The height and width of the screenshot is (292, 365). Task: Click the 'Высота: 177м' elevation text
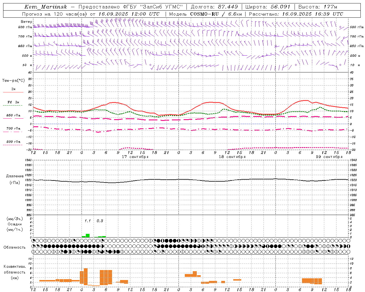coord(318,7)
